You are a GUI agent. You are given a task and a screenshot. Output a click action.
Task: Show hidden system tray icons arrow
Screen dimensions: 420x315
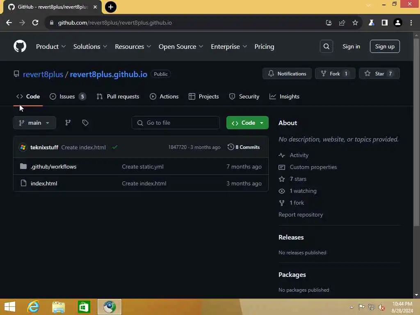[352, 307]
